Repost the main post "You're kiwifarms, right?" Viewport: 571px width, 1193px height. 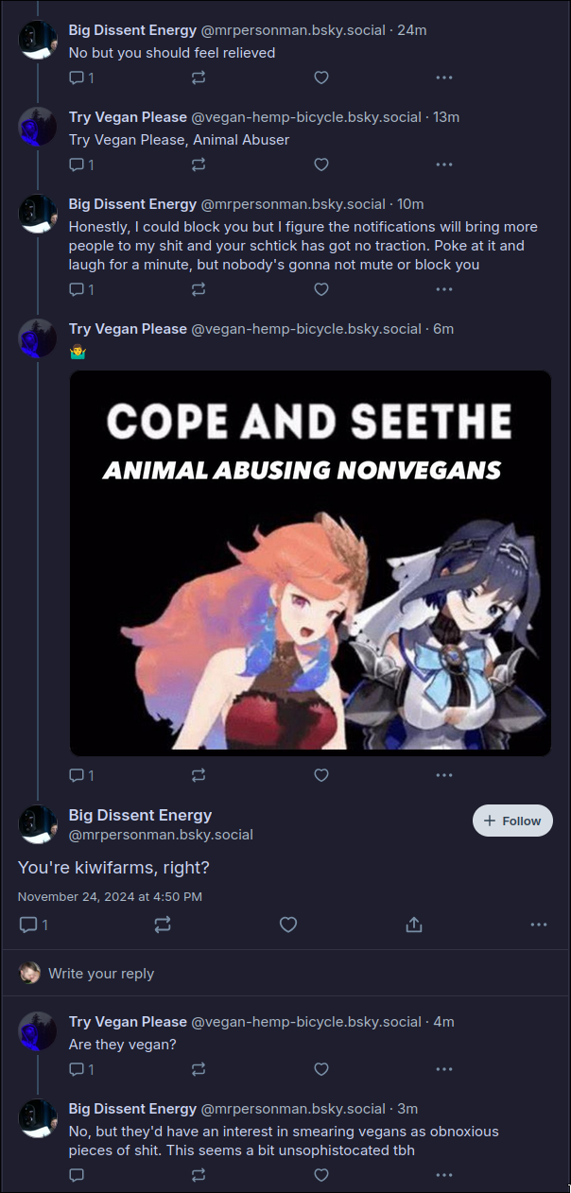(x=163, y=925)
